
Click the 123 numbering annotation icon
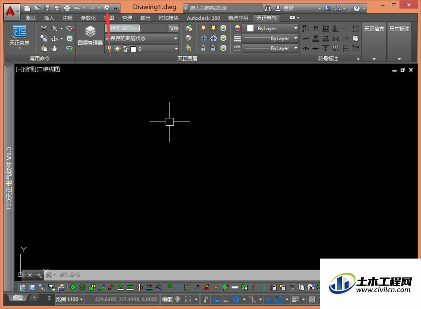[x=336, y=48]
